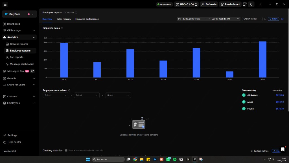
Task: Click the Employee sales info icon
Action: [62, 28]
